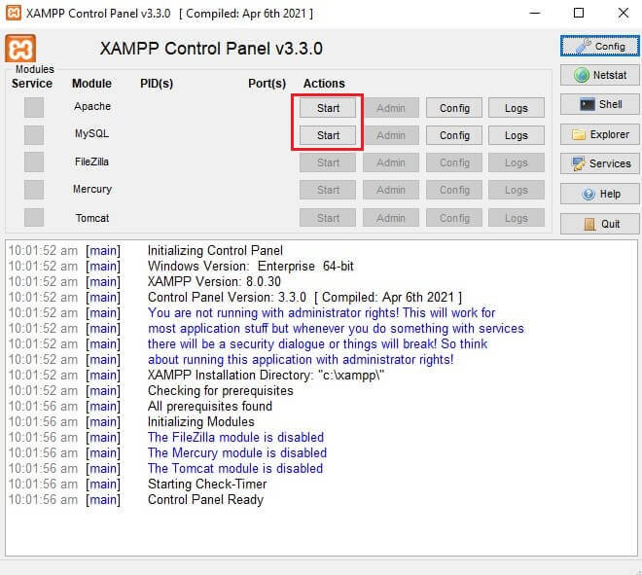Image resolution: width=642 pixels, height=575 pixels.
Task: Click the Actions column header
Action: coord(324,84)
